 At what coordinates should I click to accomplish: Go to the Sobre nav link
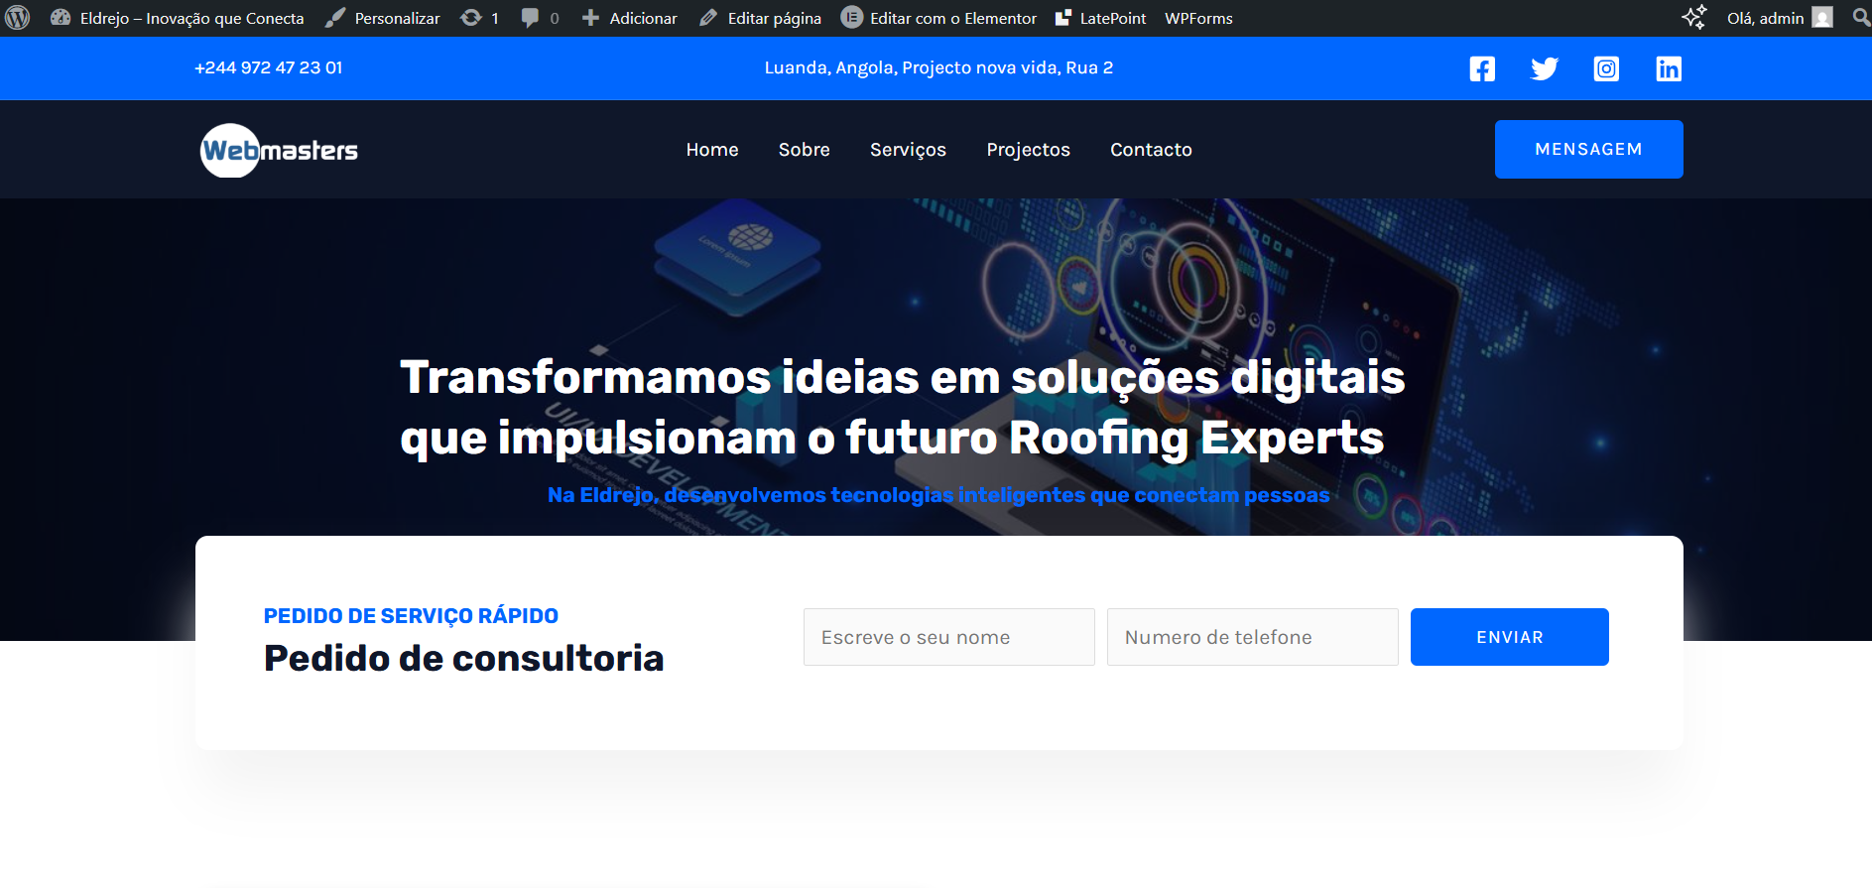pyautogui.click(x=805, y=150)
